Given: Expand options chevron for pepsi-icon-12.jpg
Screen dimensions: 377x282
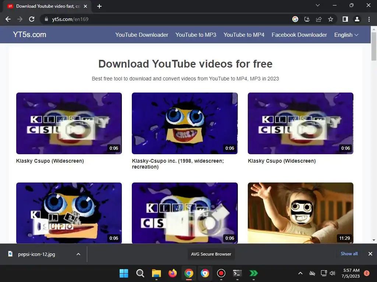Looking at the screenshot, I should point(78,254).
